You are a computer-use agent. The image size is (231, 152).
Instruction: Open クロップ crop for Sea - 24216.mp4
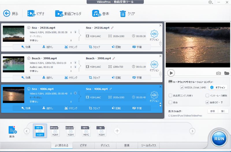click(94, 47)
